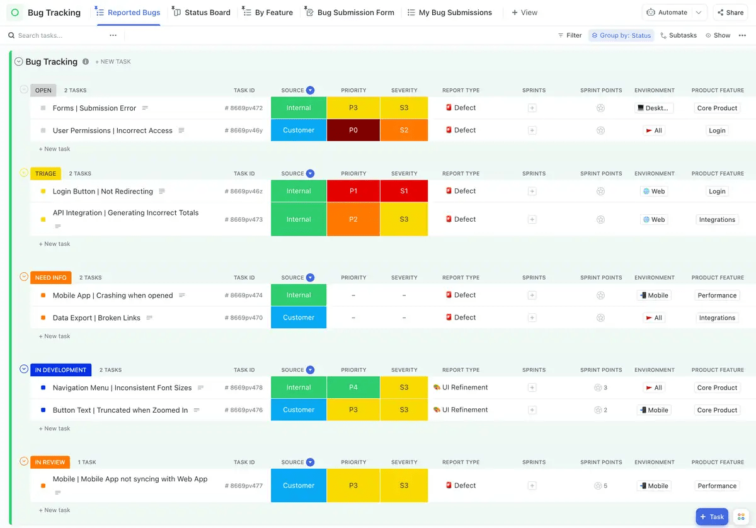Click + New task under OPEN group

point(54,149)
